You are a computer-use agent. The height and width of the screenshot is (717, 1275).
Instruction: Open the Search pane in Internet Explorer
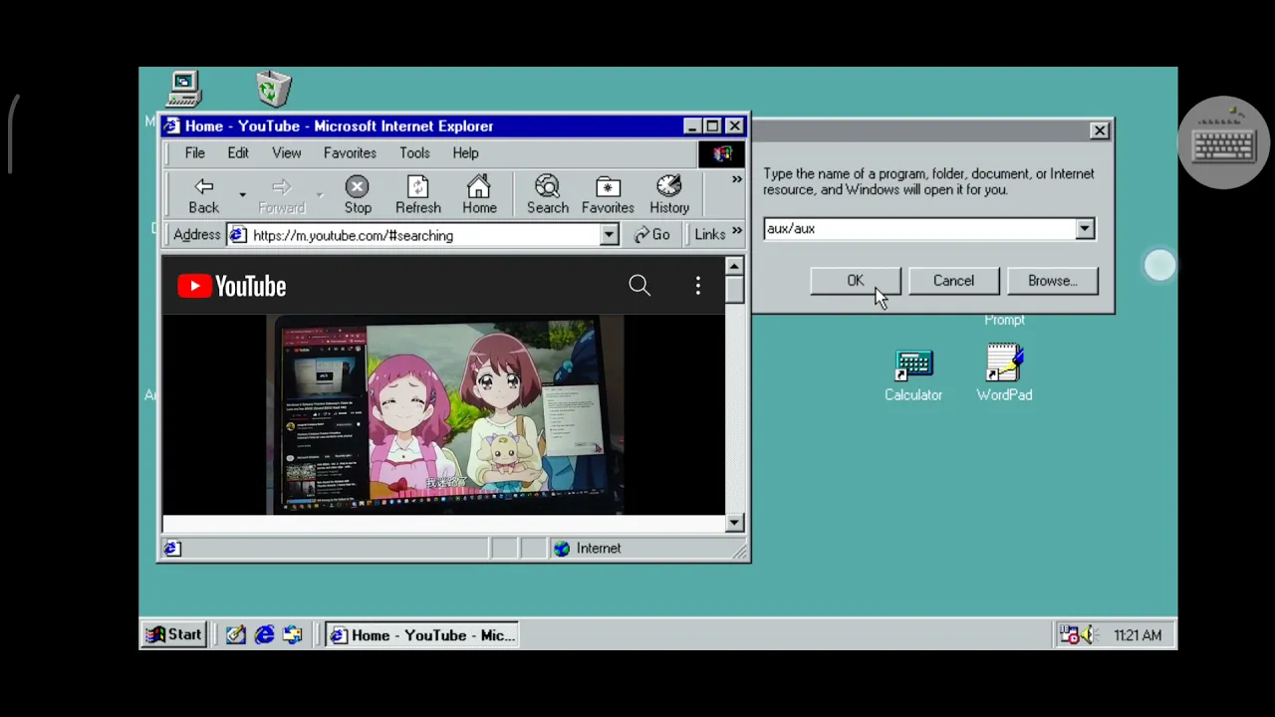547,195
